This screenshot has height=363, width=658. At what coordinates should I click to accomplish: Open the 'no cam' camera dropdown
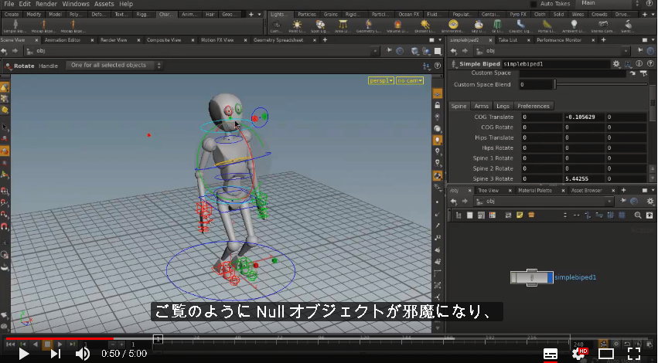point(410,80)
